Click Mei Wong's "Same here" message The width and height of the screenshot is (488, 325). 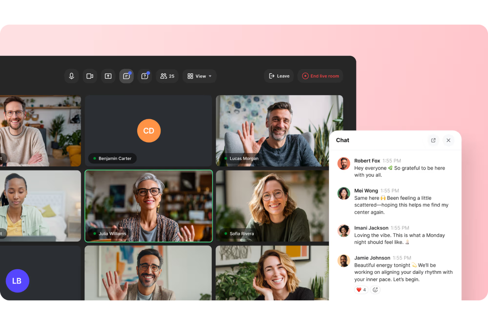pos(401,205)
